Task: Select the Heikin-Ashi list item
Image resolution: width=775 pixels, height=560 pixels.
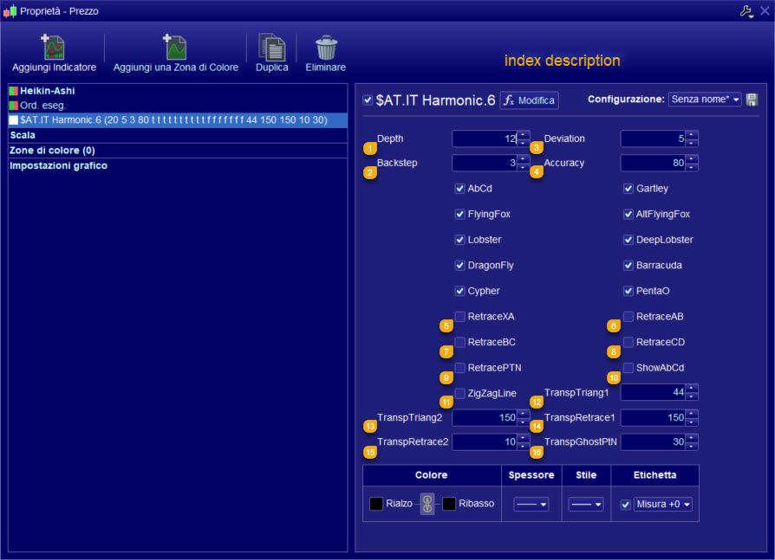Action: coord(178,91)
